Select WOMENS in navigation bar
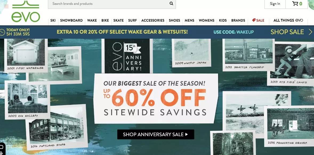The height and width of the screenshot is (155, 314). coord(207,20)
